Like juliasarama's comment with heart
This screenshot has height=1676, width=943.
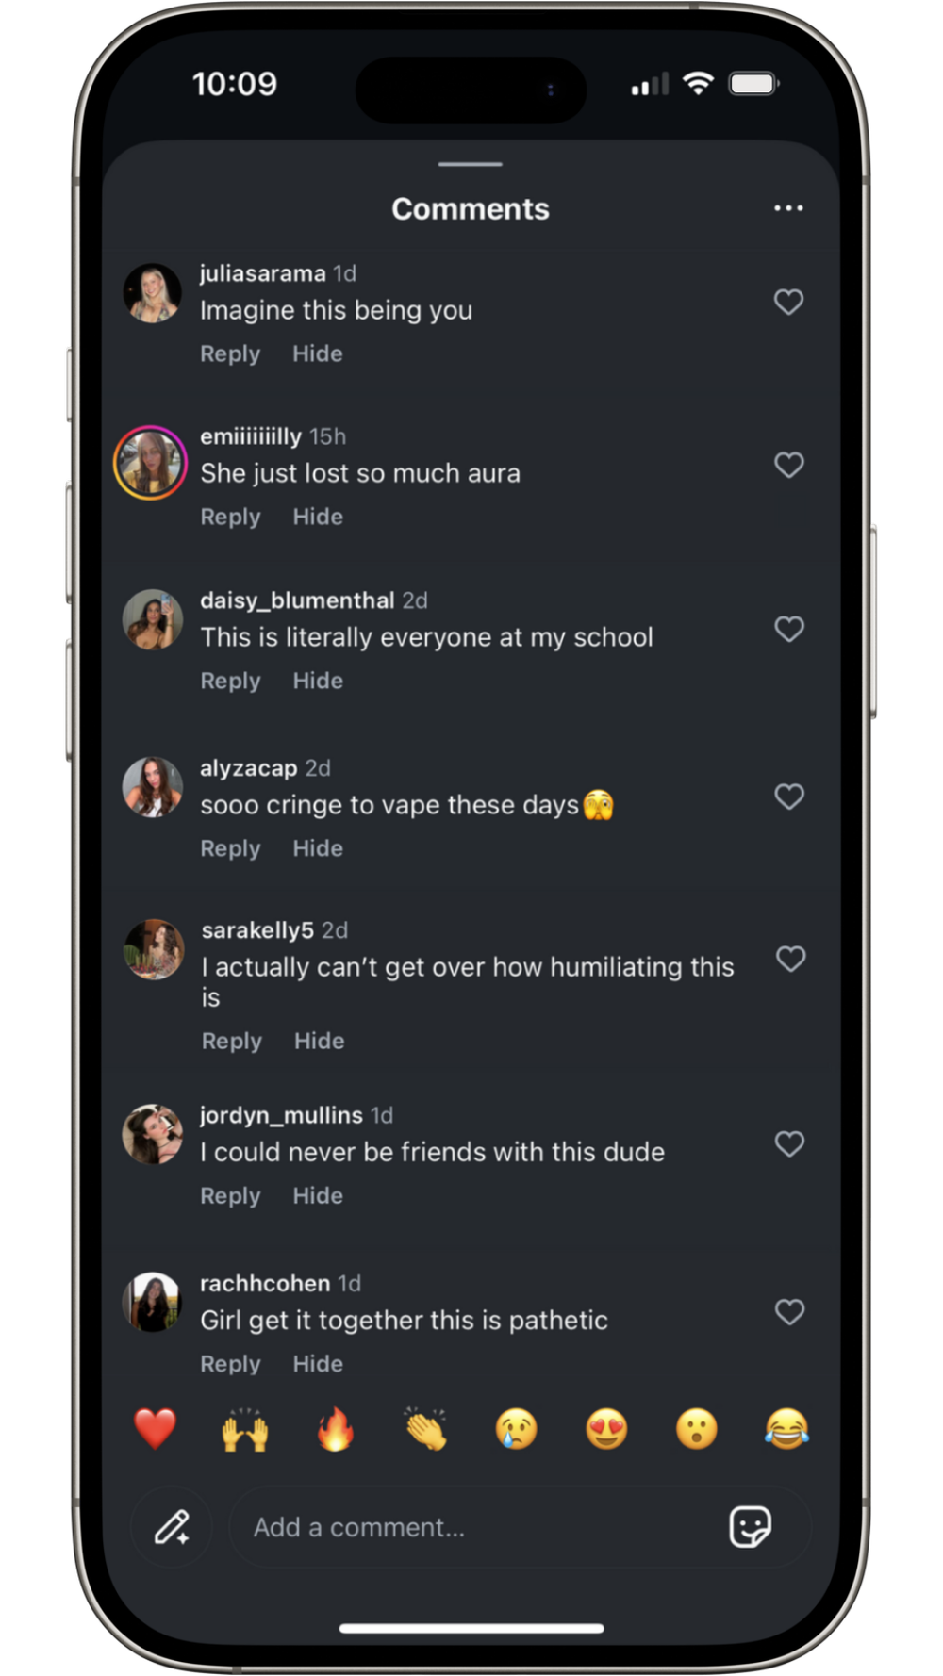coord(789,302)
